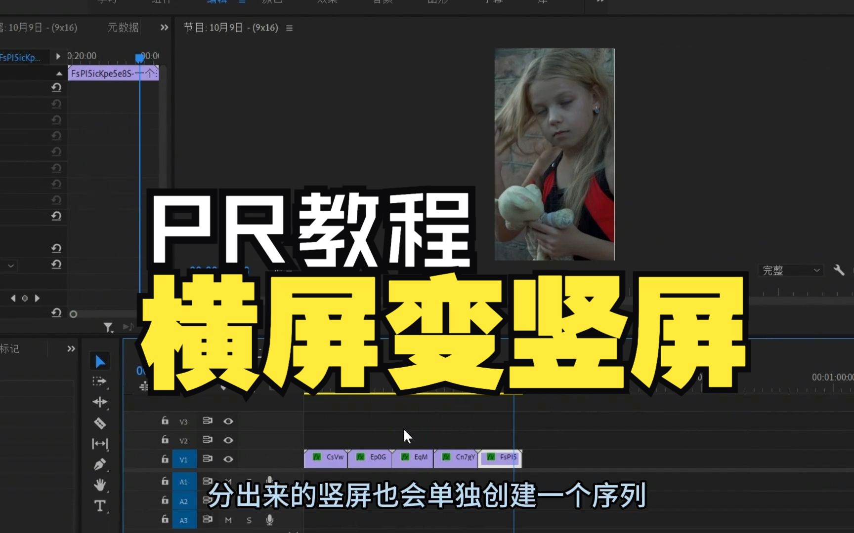This screenshot has height=533, width=854.
Task: Expand the source panel with the double-chevron
Action: 163,27
